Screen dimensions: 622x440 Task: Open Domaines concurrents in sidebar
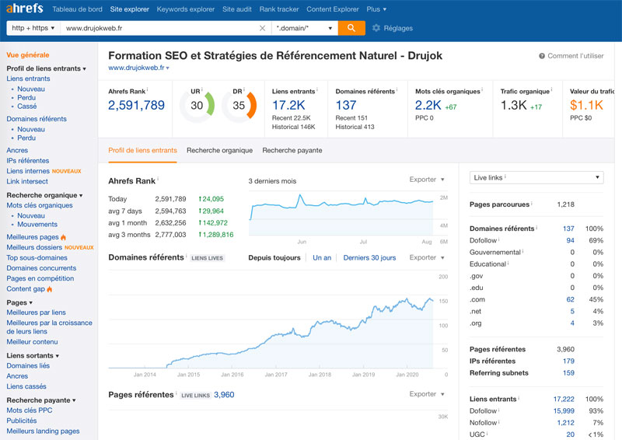(41, 267)
